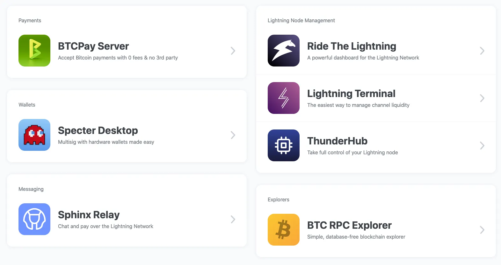Select the Sphinx Relay app title

(x=89, y=215)
